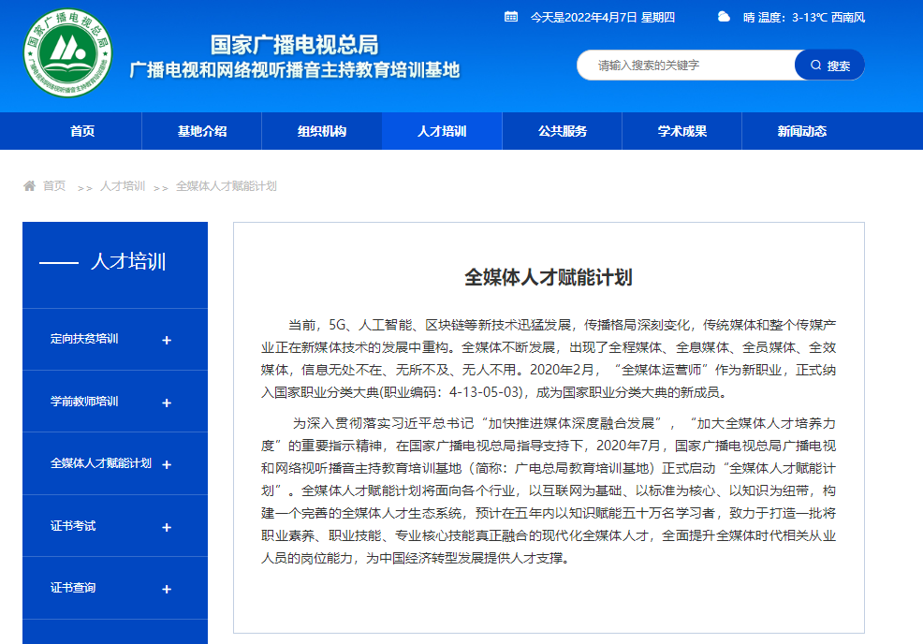The width and height of the screenshot is (923, 644).
Task: Expand 学前教师培训 with its plus icon
Action: coord(167,402)
